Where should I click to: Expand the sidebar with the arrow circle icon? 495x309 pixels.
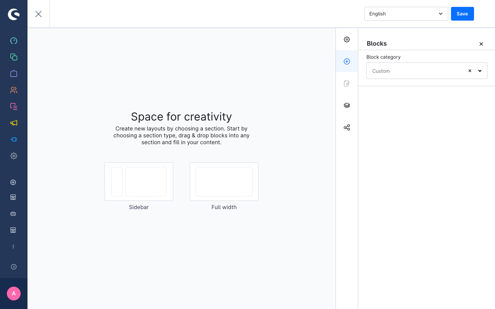coord(14,267)
